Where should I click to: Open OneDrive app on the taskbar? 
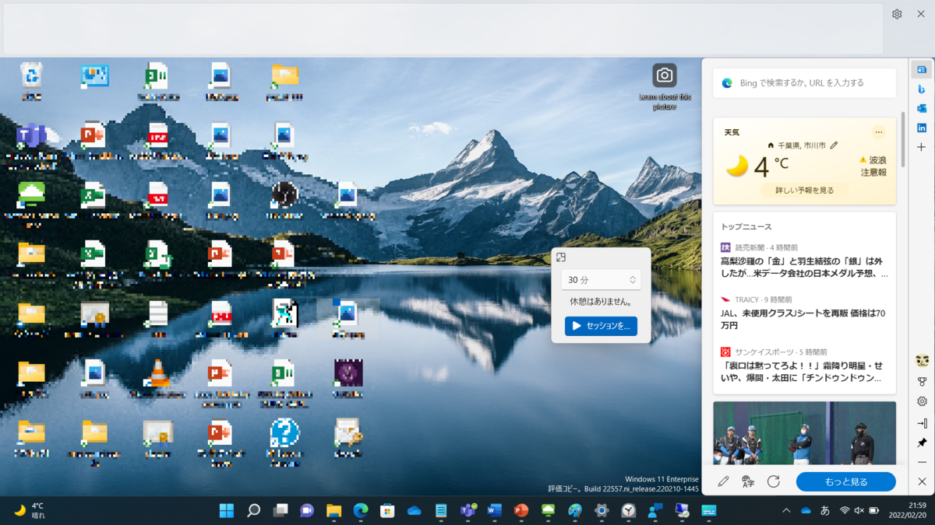coord(415,510)
